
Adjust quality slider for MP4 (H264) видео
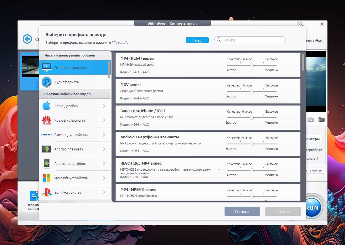coord(252,65)
